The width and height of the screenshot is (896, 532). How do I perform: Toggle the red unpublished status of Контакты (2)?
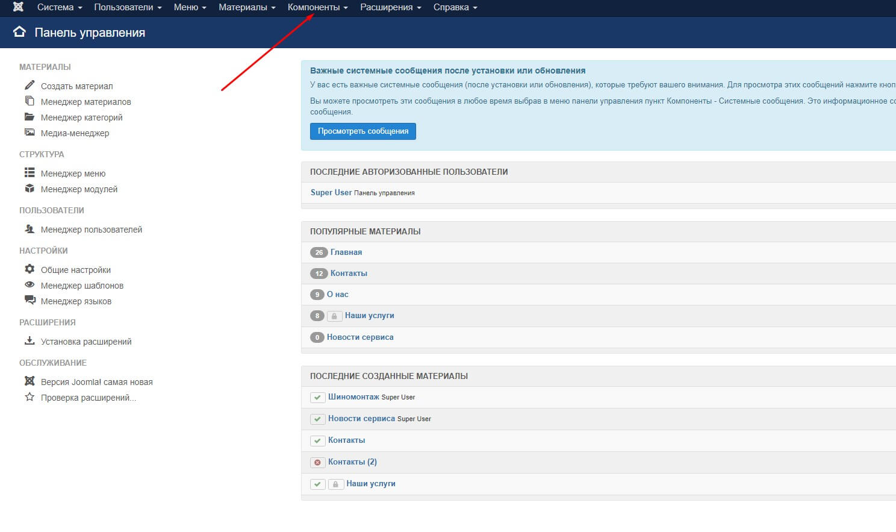point(317,462)
